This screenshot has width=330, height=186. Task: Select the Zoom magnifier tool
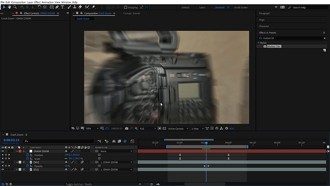point(15,7)
